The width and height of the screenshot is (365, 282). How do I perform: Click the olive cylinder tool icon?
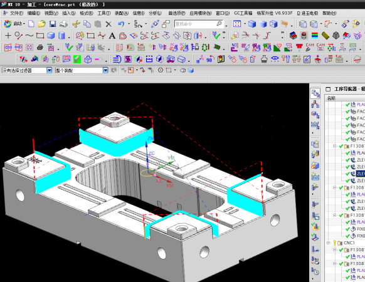coord(325,36)
